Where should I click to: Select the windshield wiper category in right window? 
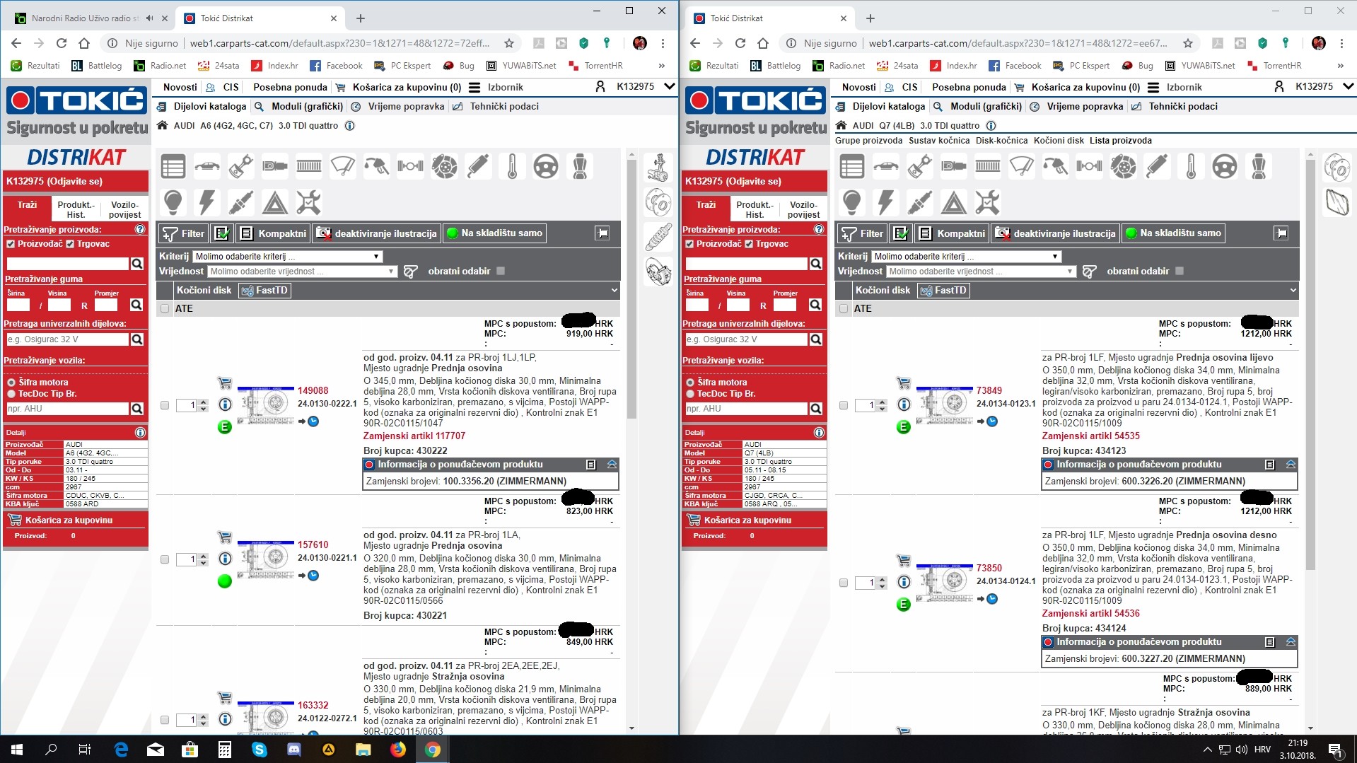[1021, 167]
